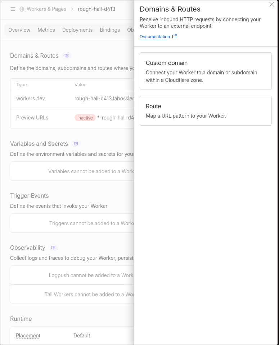Select the Preview URLs row label
Viewport: 279px width, 345px height.
click(32, 118)
